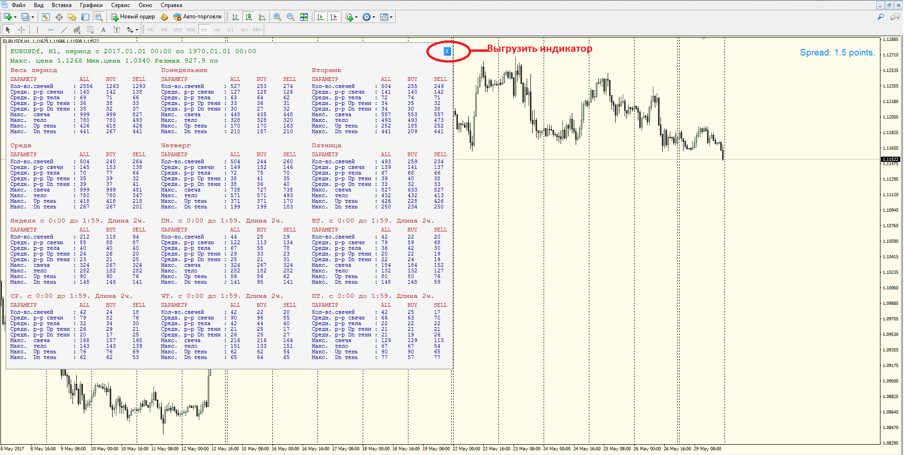Tile windows with the grid icon
The height and width of the screenshot is (455, 904).
(x=304, y=17)
